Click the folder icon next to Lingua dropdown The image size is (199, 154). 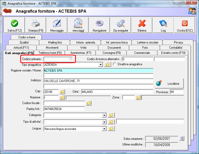click(x=111, y=129)
